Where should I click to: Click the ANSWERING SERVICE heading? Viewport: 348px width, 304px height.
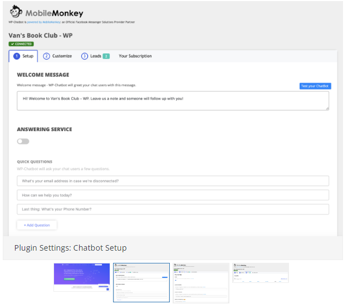click(x=45, y=129)
